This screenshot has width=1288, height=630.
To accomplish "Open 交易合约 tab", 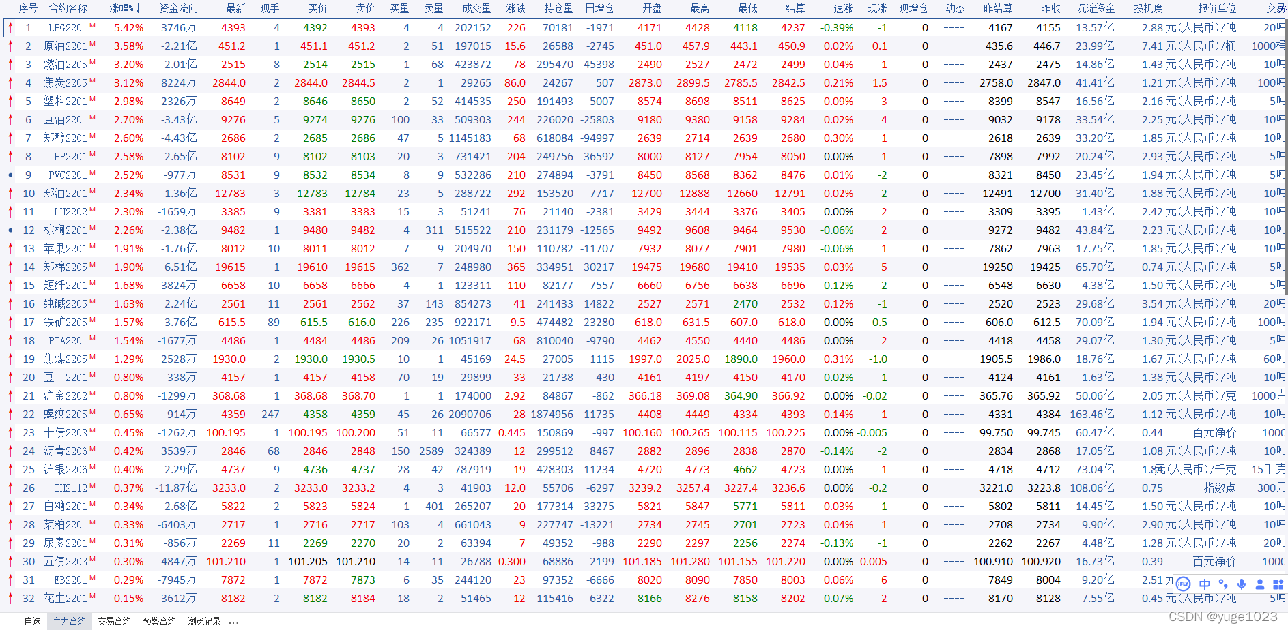I will point(114,621).
